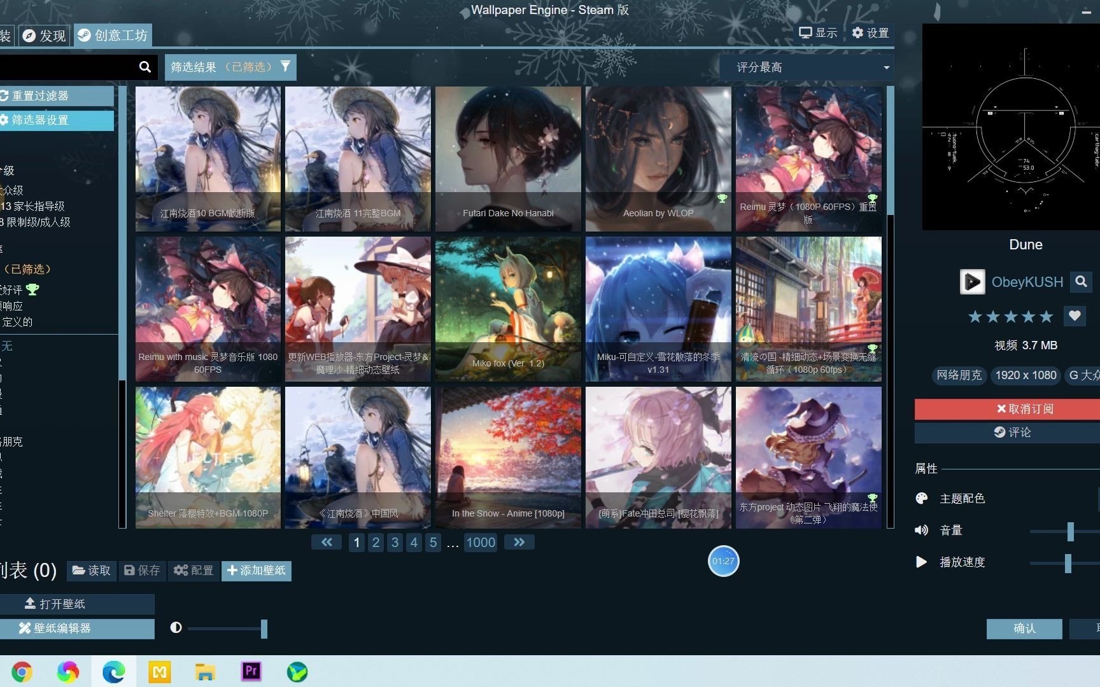Open the yellow M app in taskbar

tap(159, 672)
